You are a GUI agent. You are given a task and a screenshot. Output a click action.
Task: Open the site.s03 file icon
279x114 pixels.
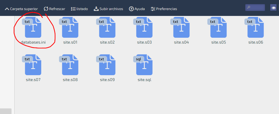143,27
